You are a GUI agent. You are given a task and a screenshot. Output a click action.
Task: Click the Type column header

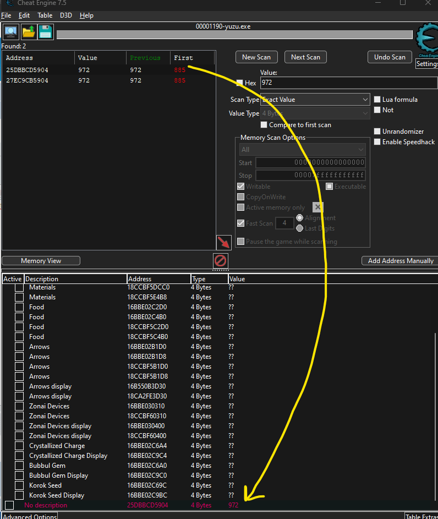click(210, 279)
